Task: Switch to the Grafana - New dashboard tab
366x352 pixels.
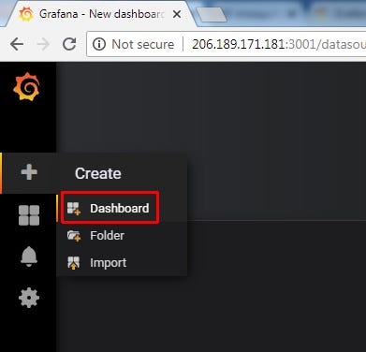Action: click(101, 14)
